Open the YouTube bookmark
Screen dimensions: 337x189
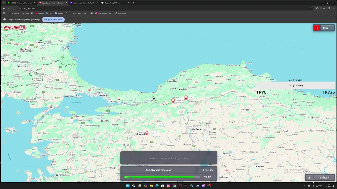39,13
